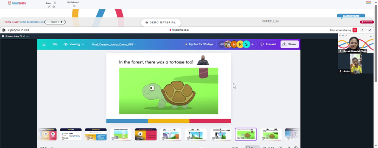Click the Stop screen sharing label

tap(340, 30)
